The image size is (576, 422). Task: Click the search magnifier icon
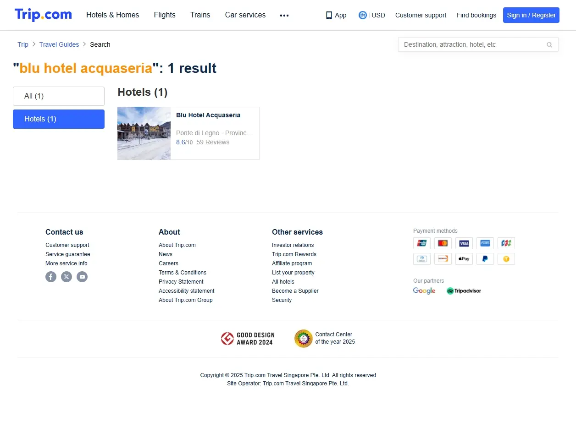(x=549, y=44)
